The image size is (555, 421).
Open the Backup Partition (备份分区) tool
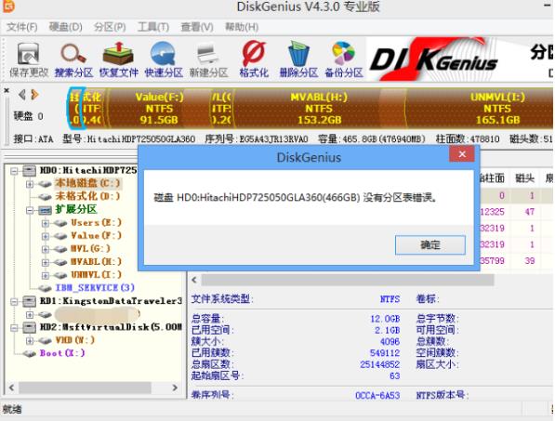coord(344,60)
